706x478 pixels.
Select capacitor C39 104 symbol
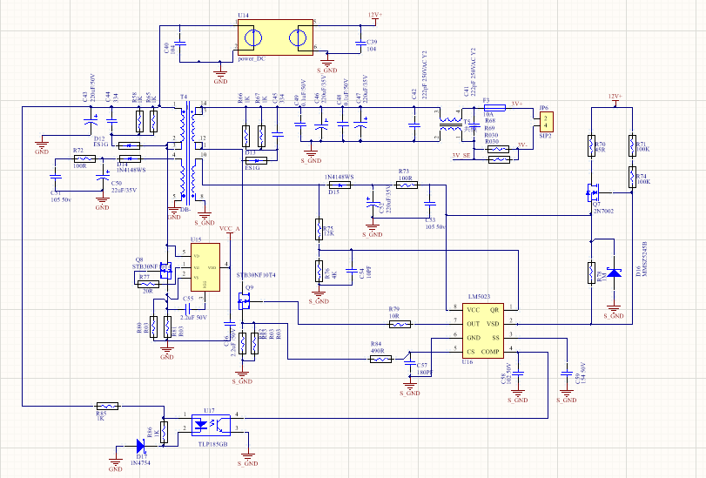tap(360, 44)
